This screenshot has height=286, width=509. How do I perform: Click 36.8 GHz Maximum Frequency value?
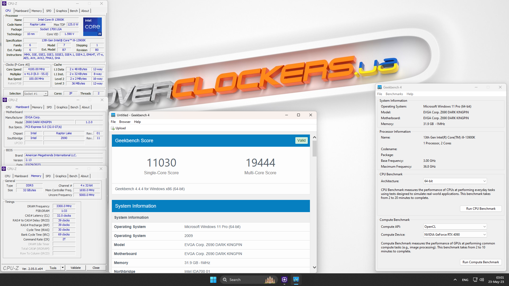(x=429, y=167)
